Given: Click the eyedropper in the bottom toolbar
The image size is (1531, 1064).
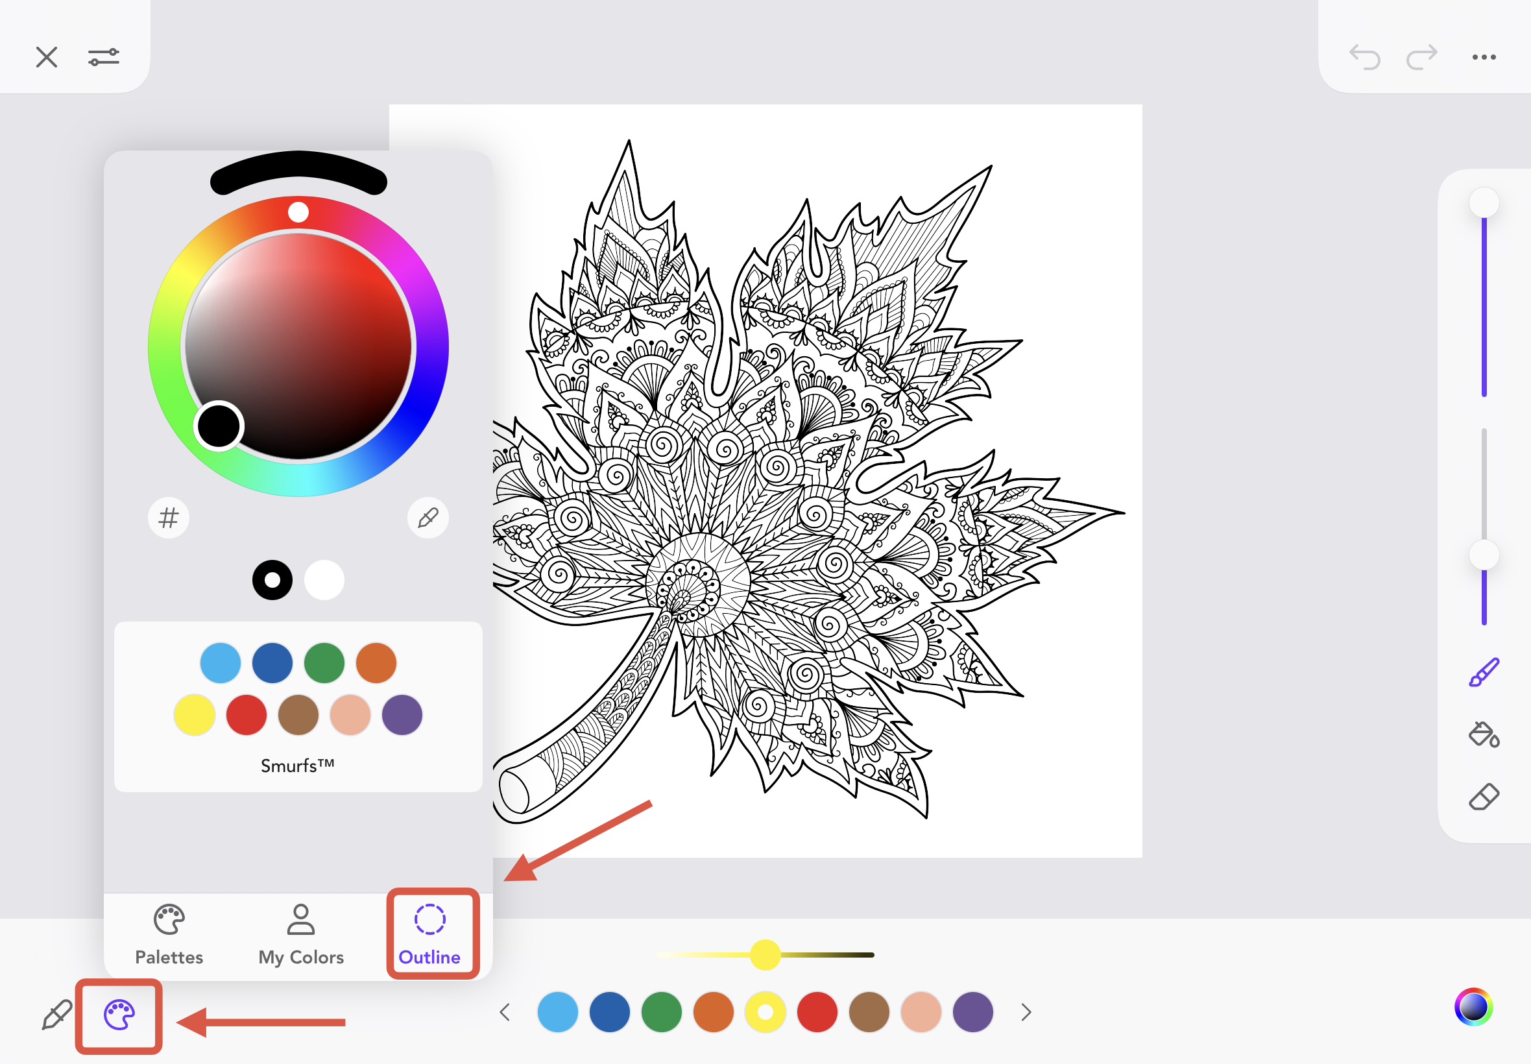Looking at the screenshot, I should coord(56,1015).
